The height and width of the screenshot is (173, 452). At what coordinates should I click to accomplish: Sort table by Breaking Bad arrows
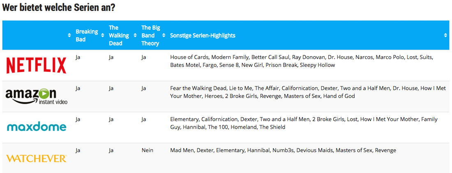click(x=103, y=36)
